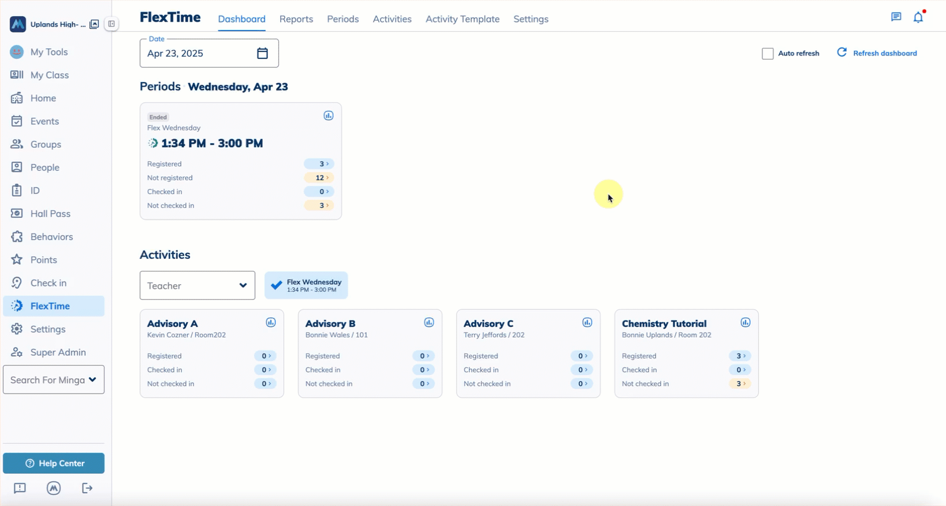Enable the Auto refresh checkbox
This screenshot has width=946, height=506.
pyautogui.click(x=768, y=54)
